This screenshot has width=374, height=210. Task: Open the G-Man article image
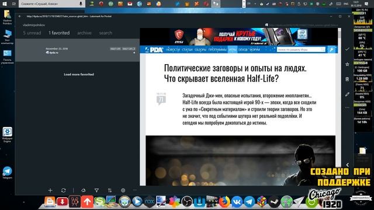coord(240,160)
